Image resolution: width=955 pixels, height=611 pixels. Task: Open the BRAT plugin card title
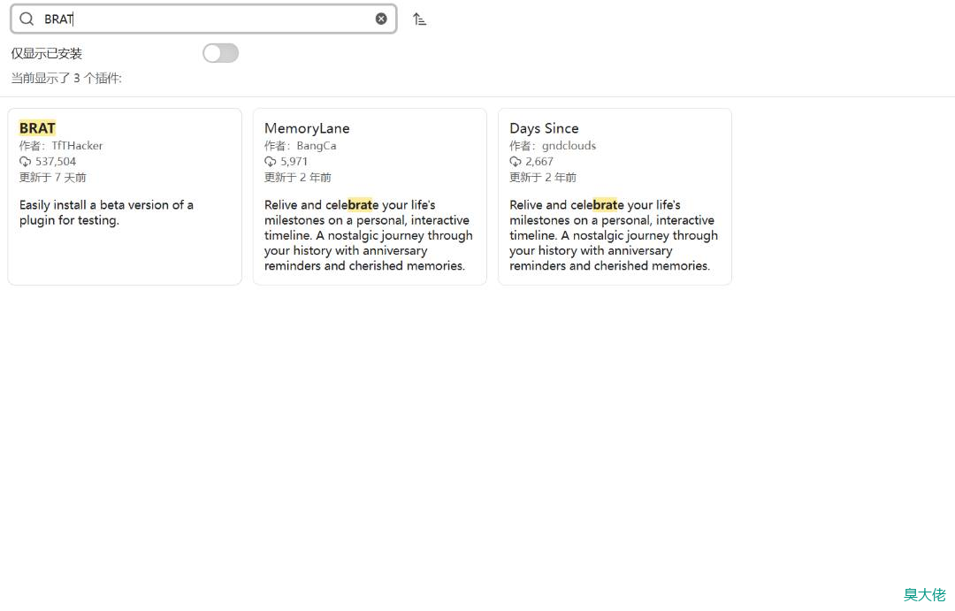click(x=37, y=128)
